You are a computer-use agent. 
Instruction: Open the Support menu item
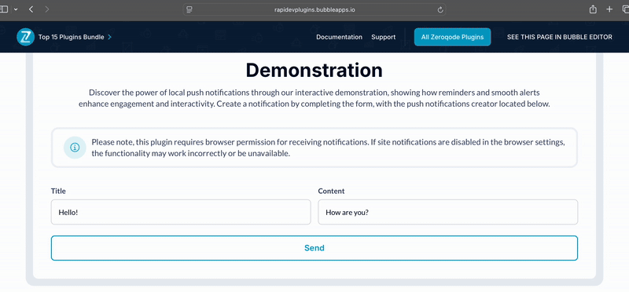pyautogui.click(x=383, y=37)
